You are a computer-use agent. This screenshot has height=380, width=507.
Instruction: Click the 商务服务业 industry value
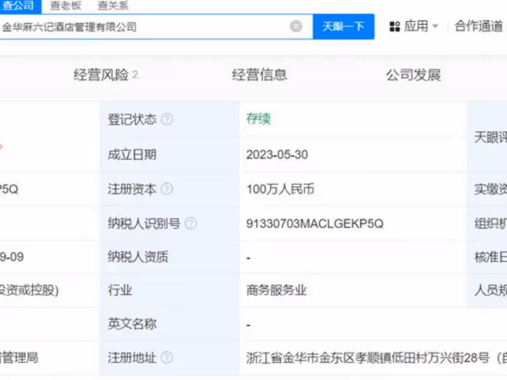(276, 290)
